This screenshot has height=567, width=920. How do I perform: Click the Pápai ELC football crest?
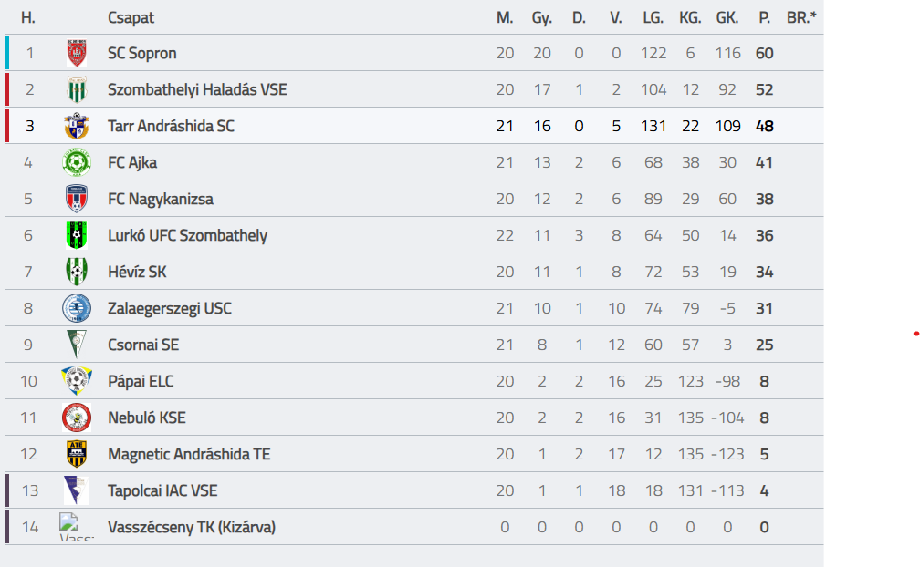click(77, 381)
